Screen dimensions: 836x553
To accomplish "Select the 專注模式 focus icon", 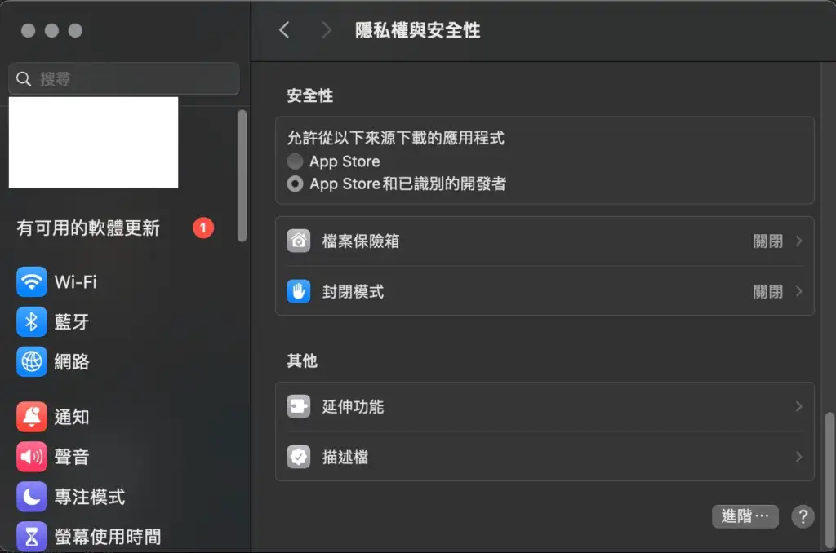I will point(30,497).
